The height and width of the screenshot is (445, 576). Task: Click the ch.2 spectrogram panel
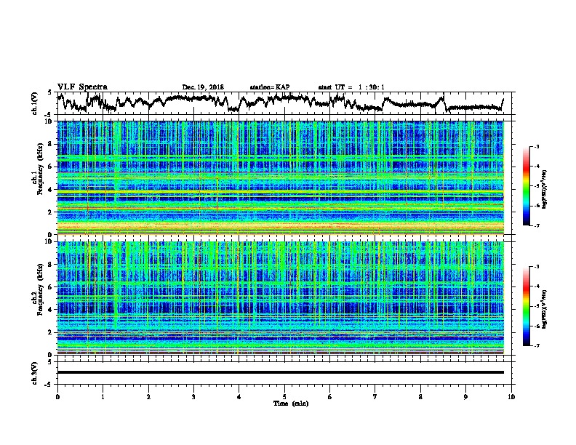pos(280,298)
